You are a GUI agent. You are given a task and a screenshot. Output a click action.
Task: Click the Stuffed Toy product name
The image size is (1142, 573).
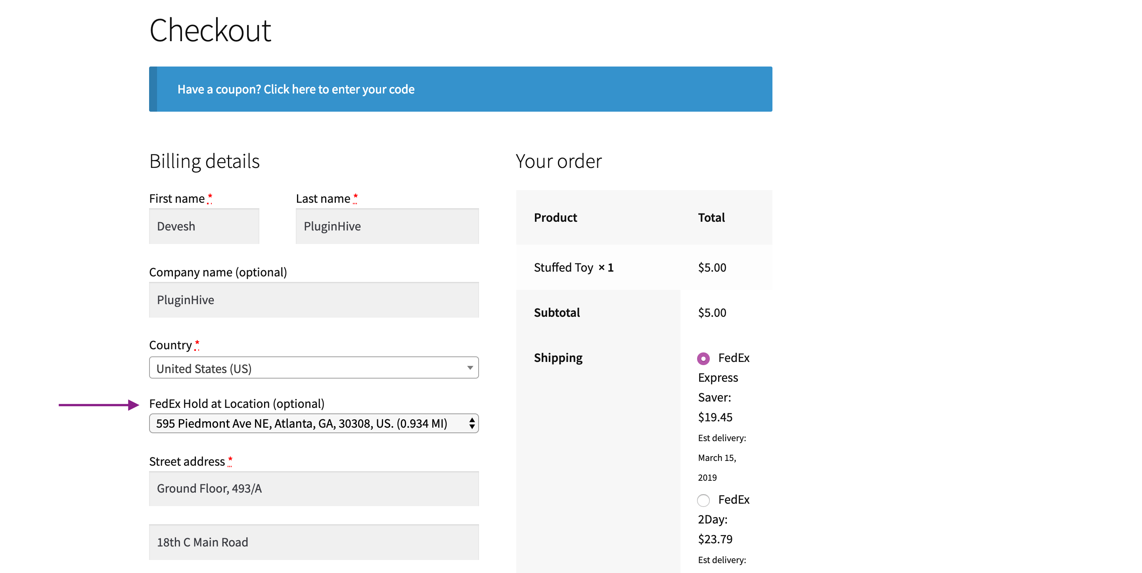pyautogui.click(x=563, y=267)
